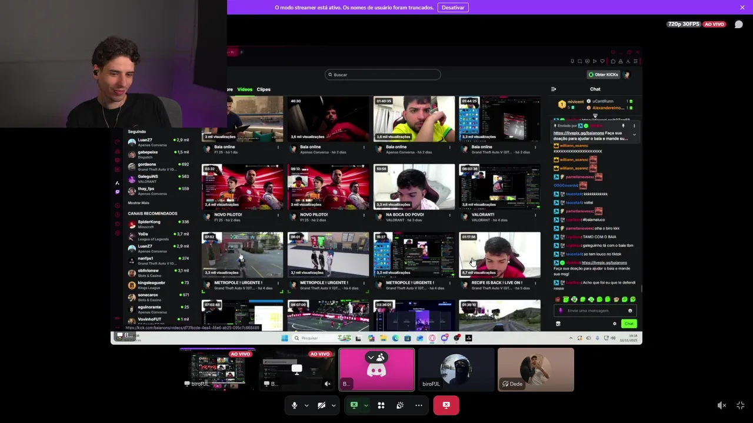Open recommended channel nanfps1
This screenshot has height=423, width=753.
tap(159, 260)
